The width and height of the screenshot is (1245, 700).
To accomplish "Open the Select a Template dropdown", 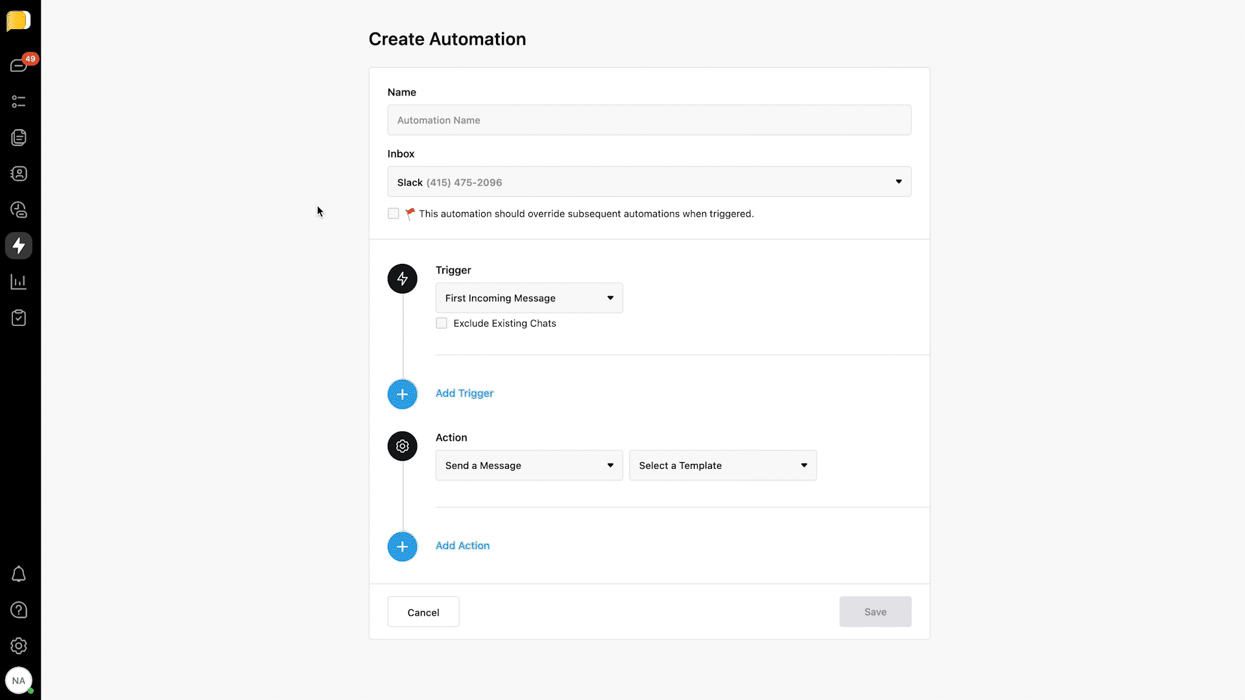I will [x=722, y=465].
